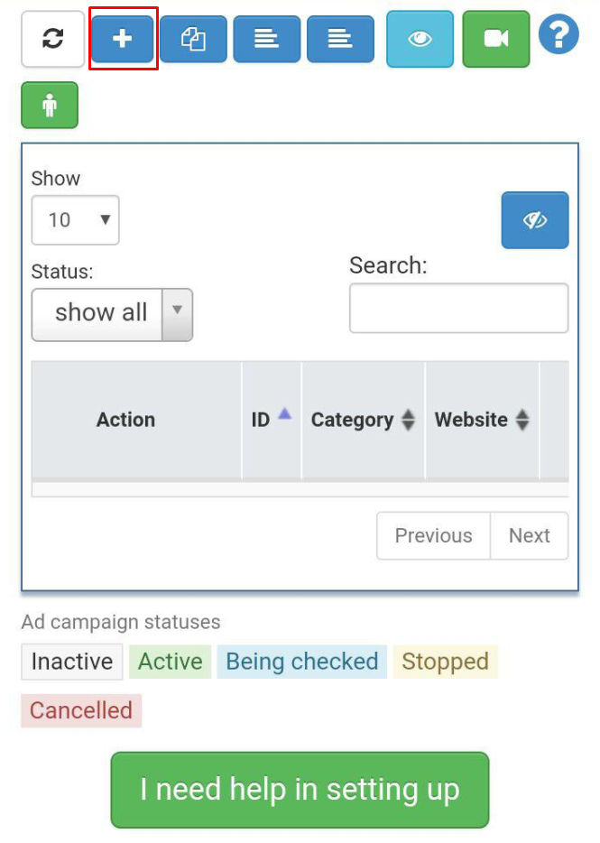Expand the Status 'show all' dropdown

point(112,314)
